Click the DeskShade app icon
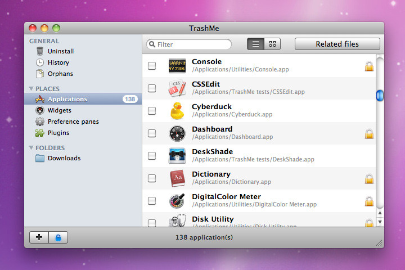 [x=177, y=156]
